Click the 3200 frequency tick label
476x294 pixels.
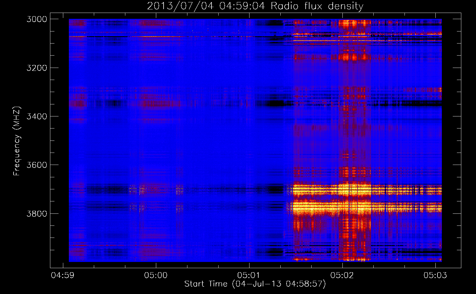click(x=37, y=68)
